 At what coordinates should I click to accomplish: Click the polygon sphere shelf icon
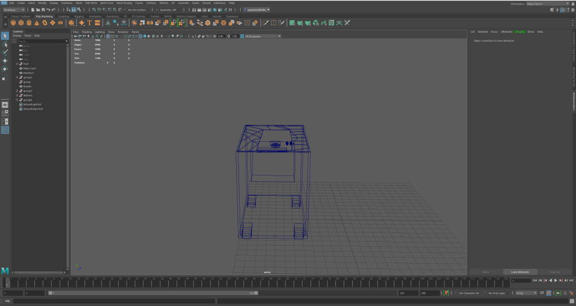pyautogui.click(x=13, y=23)
